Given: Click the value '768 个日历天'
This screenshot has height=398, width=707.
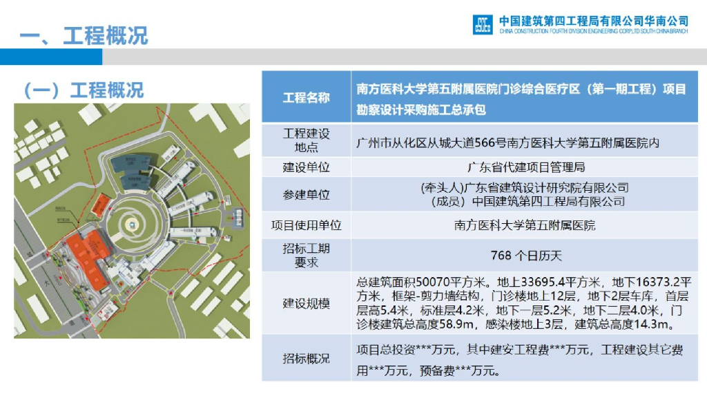Looking at the screenshot, I should click(x=526, y=256).
